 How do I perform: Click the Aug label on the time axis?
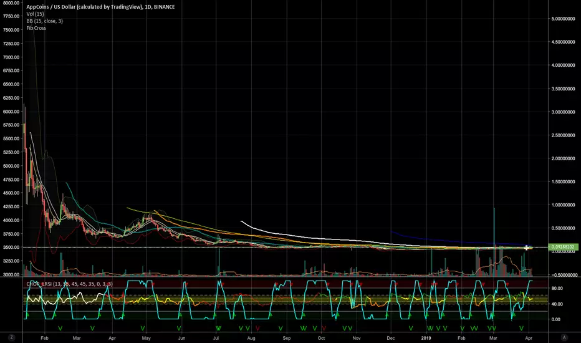pyautogui.click(x=251, y=338)
